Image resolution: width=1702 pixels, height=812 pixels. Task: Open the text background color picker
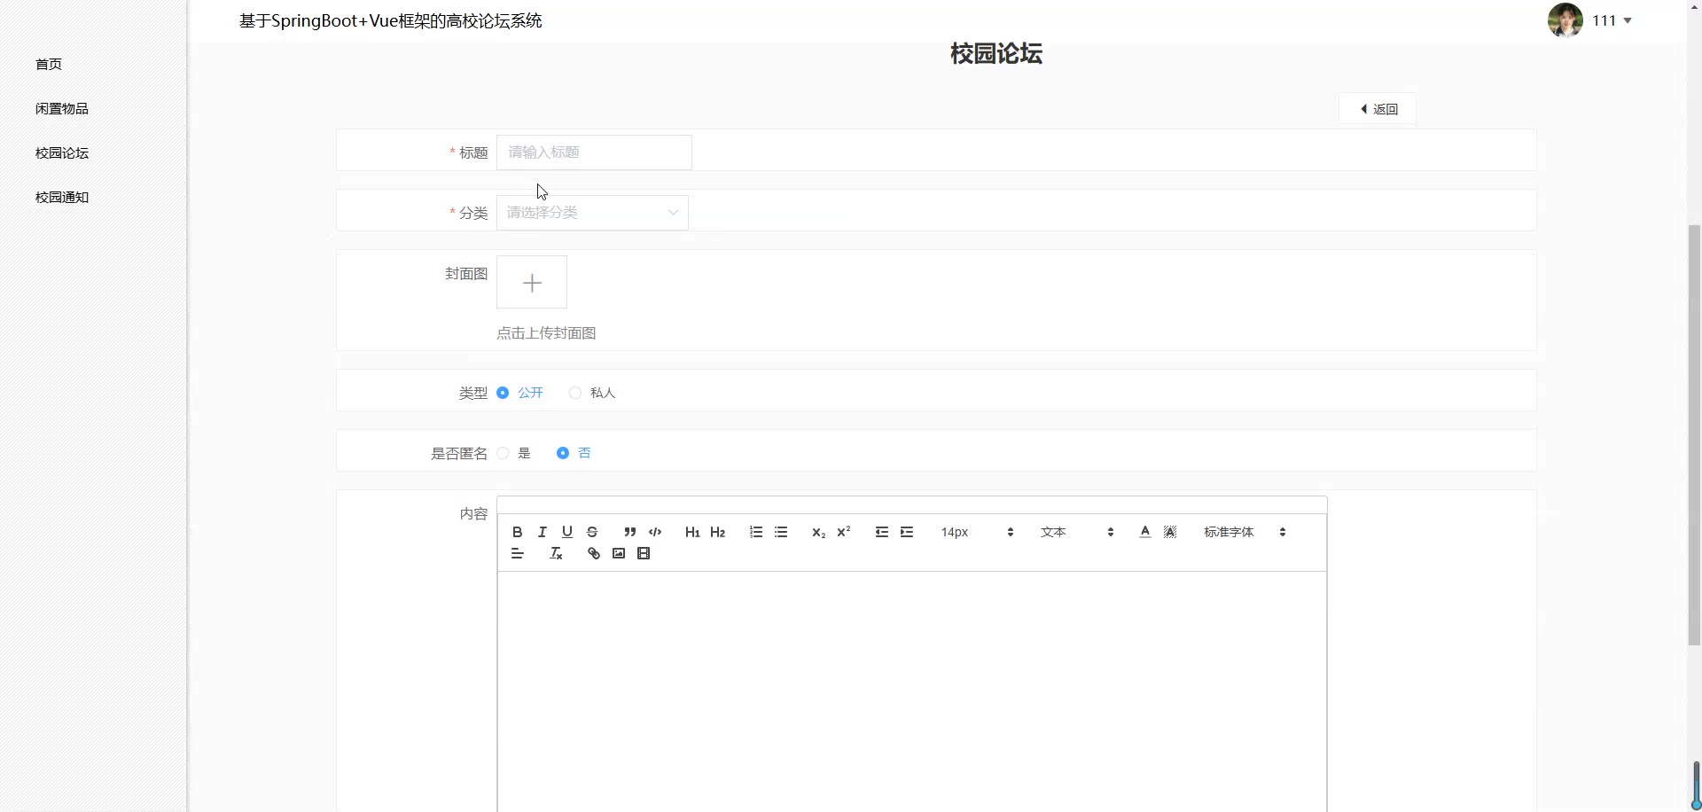[x=1170, y=532]
